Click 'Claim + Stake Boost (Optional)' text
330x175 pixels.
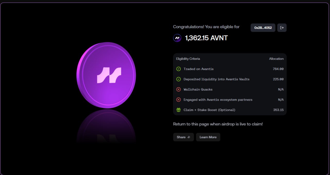[209, 110]
